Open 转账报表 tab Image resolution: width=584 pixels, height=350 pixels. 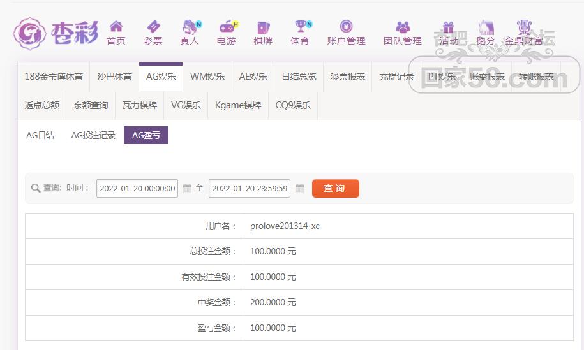point(536,77)
